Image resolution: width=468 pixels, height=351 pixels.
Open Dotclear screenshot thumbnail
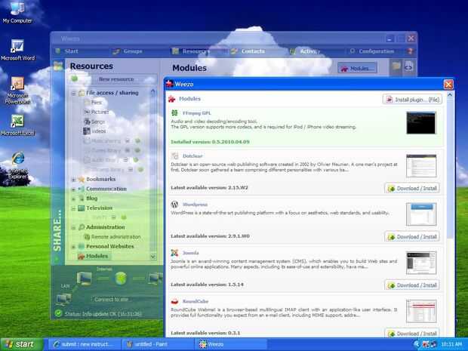421,165
